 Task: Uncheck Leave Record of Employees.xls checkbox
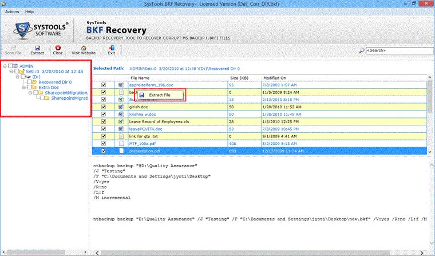(104, 121)
